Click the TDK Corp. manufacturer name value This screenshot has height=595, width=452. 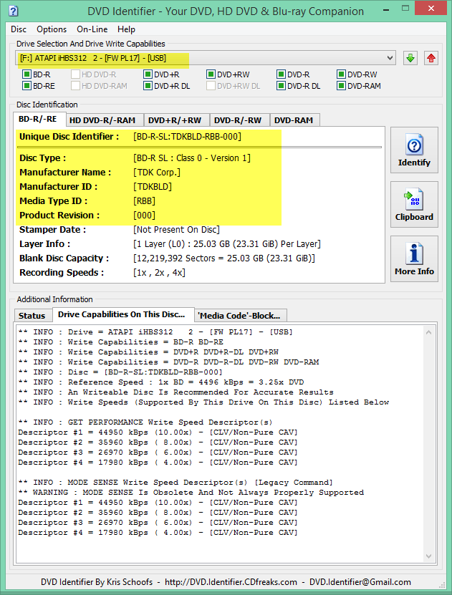(157, 173)
